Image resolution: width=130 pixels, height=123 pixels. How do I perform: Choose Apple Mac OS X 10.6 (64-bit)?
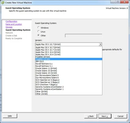coord(69,52)
